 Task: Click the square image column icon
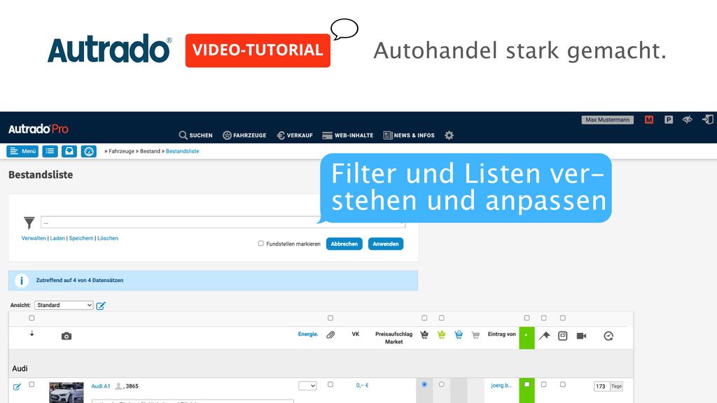tap(563, 337)
